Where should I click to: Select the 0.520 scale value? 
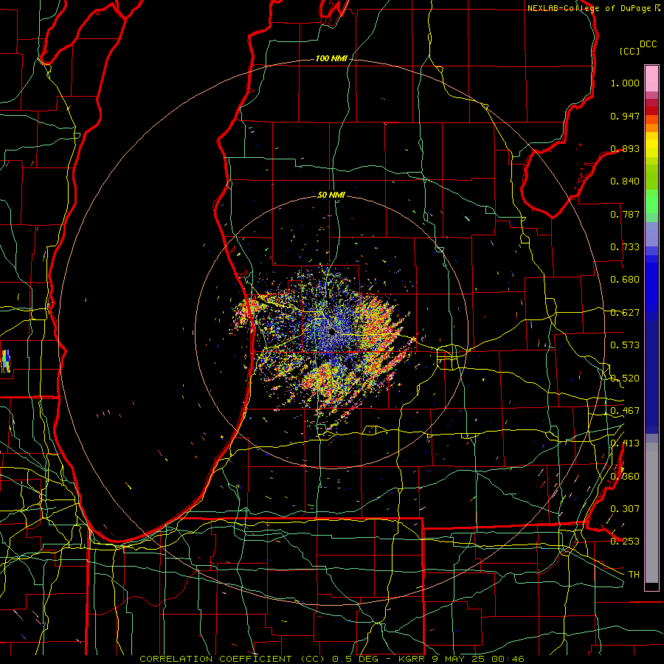point(625,378)
